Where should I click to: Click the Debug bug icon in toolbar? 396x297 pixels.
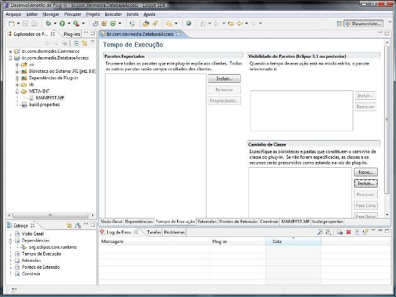pyautogui.click(x=48, y=23)
